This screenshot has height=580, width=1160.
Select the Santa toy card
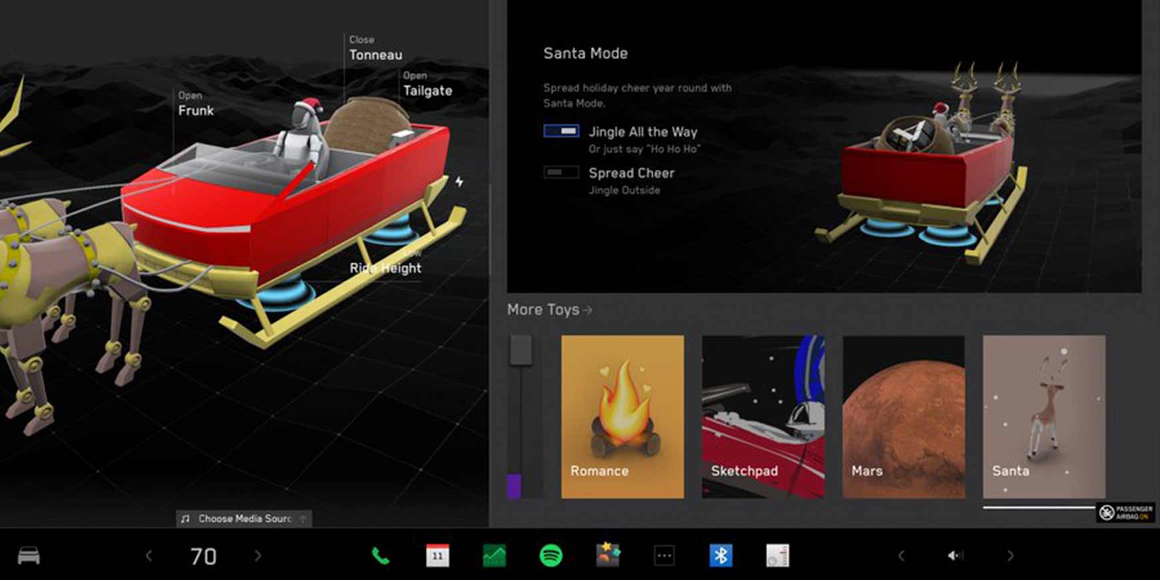pyautogui.click(x=1044, y=416)
